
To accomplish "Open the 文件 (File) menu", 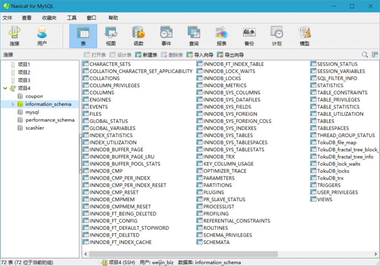I will (7, 18).
